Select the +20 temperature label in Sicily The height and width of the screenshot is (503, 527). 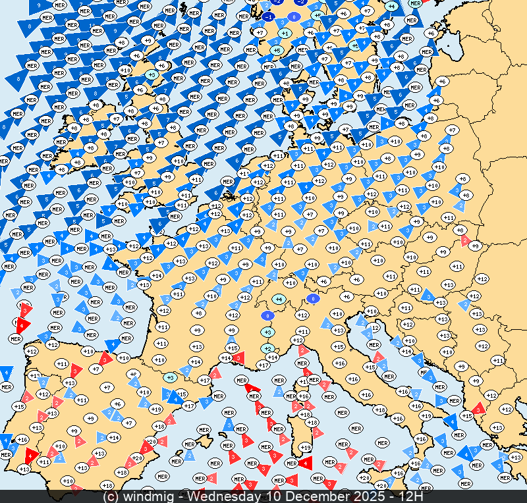(364, 477)
